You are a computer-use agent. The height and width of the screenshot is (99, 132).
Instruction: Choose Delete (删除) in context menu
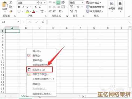pyautogui.click(x=41, y=55)
